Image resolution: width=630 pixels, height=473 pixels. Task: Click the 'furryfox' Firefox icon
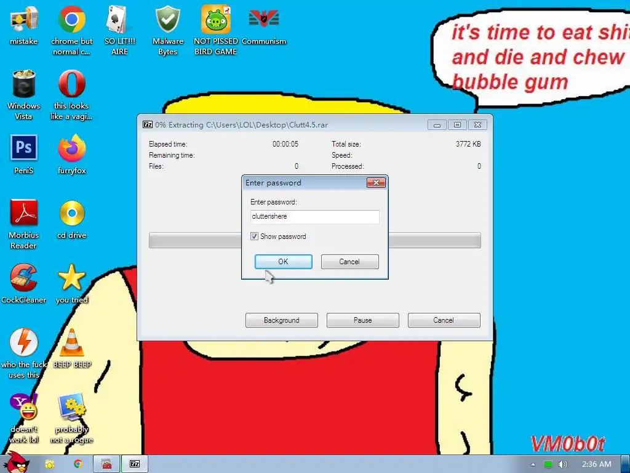(x=71, y=155)
